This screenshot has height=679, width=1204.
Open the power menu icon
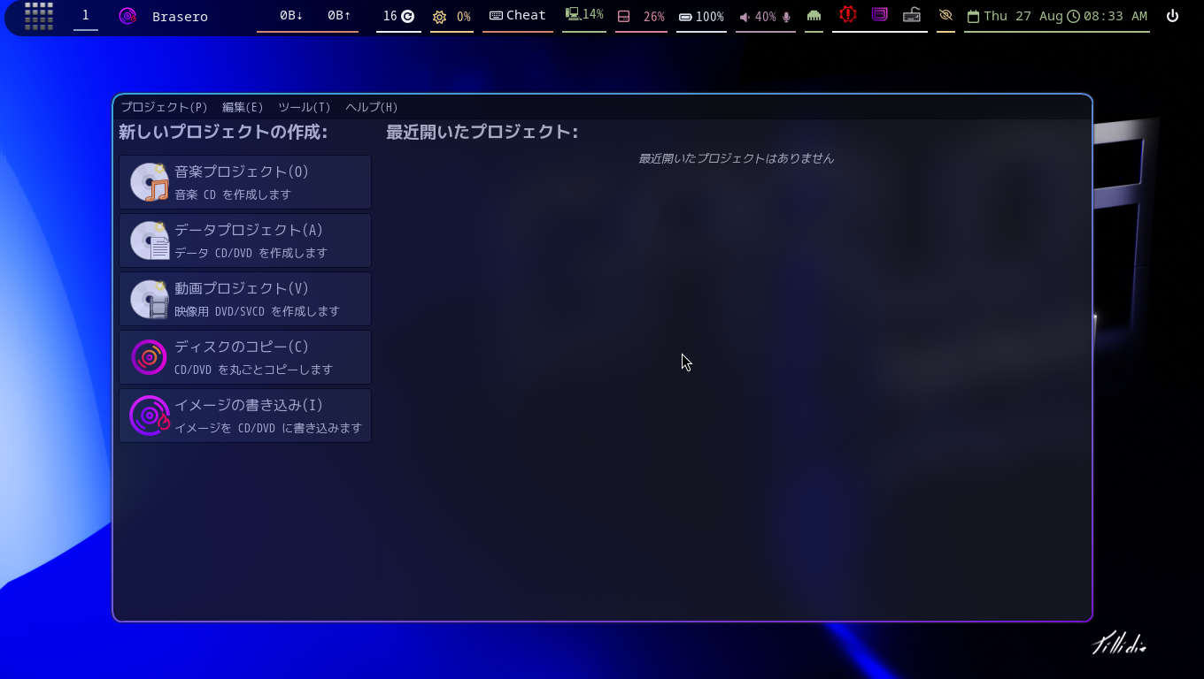(1172, 16)
